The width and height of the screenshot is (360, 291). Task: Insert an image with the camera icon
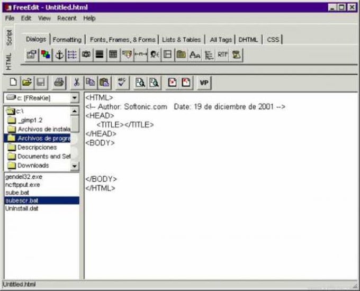pyautogui.click(x=86, y=55)
